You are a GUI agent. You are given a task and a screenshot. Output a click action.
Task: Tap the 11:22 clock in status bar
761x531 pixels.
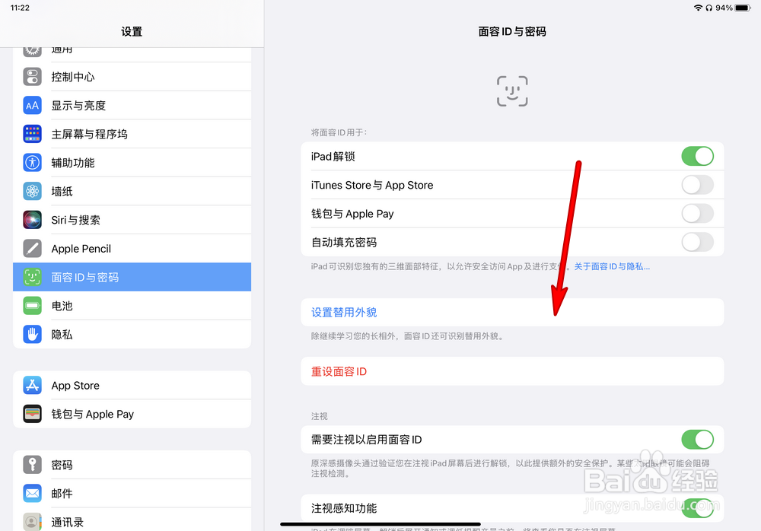tap(20, 8)
